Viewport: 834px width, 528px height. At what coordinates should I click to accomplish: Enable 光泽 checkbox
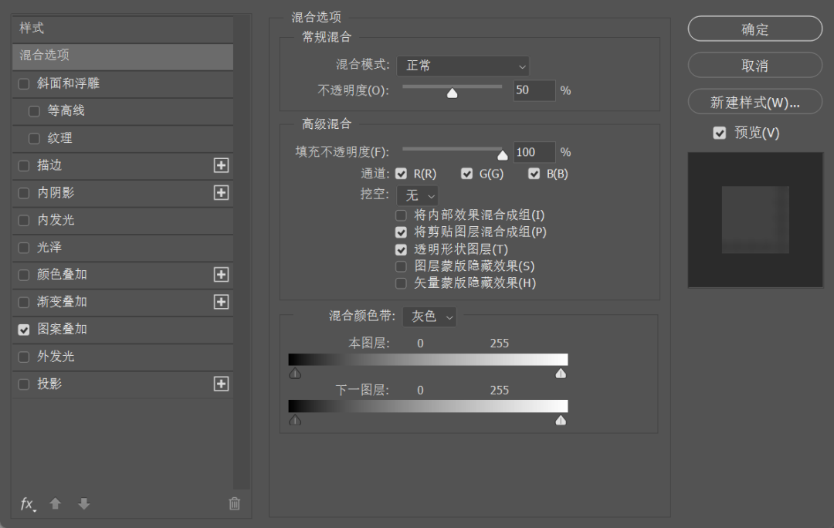point(24,248)
